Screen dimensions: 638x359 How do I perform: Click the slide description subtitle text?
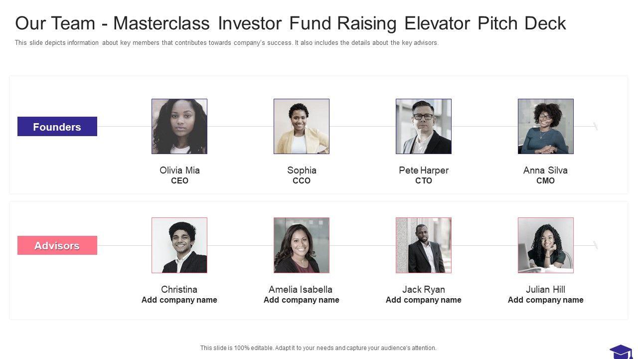click(227, 43)
